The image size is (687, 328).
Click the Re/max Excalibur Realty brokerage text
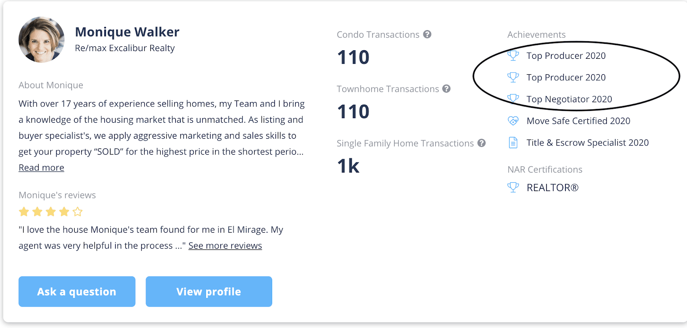tap(125, 48)
